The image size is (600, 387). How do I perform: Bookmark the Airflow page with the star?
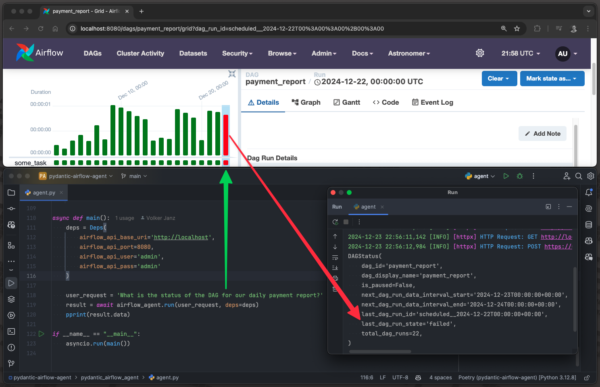pos(517,29)
